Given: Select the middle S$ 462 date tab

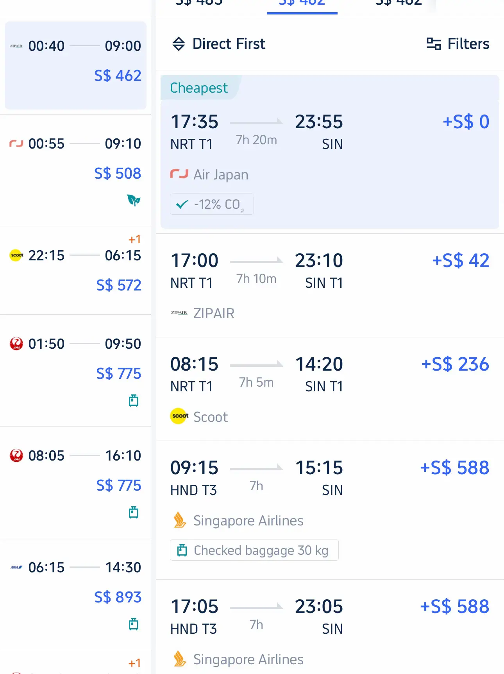Looking at the screenshot, I should 302,4.
